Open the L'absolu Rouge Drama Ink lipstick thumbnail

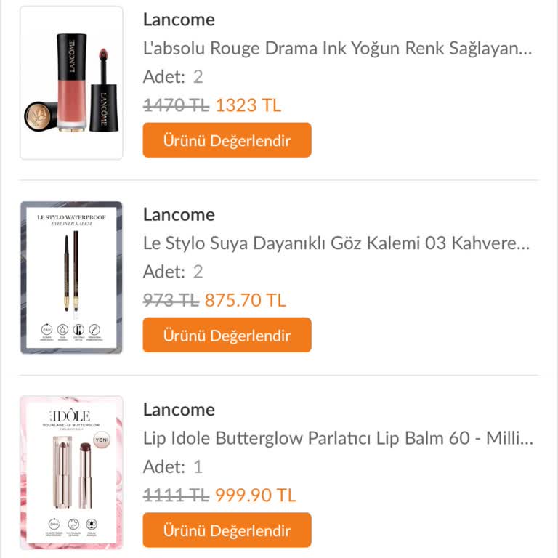pyautogui.click(x=71, y=82)
